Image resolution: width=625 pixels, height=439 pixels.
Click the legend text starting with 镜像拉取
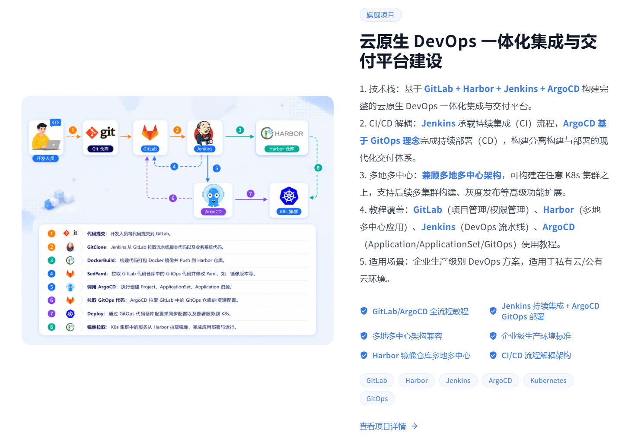pyautogui.click(x=162, y=327)
